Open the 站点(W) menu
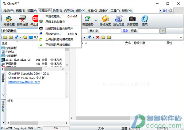The image size is (184, 130). tap(9, 11)
